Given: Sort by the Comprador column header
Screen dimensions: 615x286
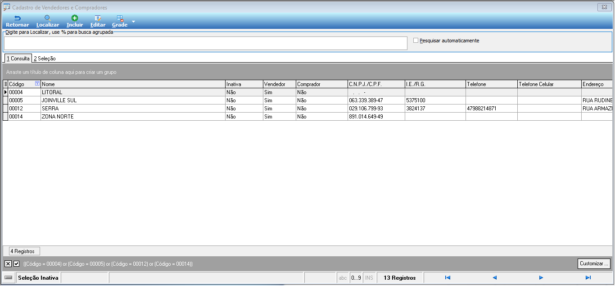Looking at the screenshot, I should [x=321, y=84].
